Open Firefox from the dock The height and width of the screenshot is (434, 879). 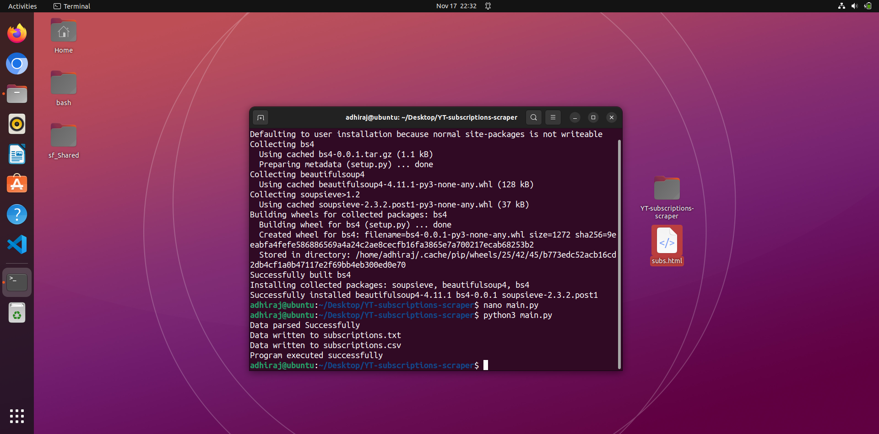[x=16, y=33]
